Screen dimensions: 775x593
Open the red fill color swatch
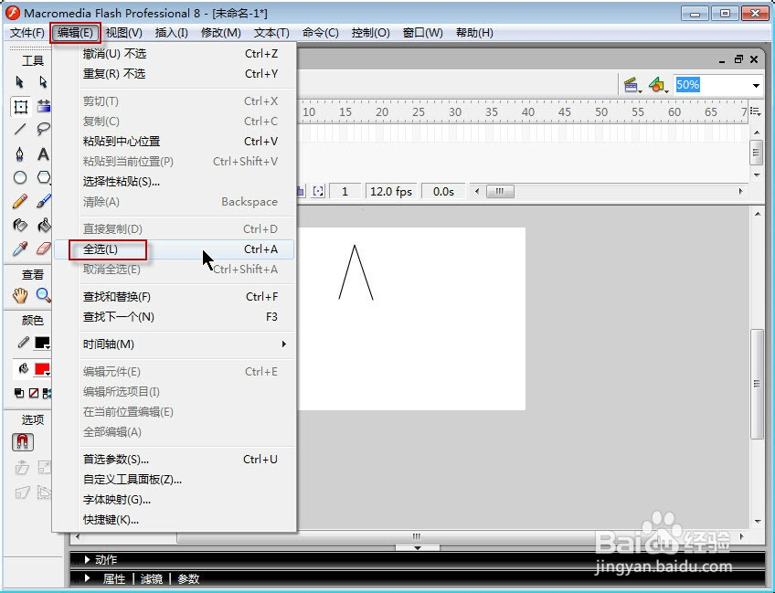click(x=43, y=368)
